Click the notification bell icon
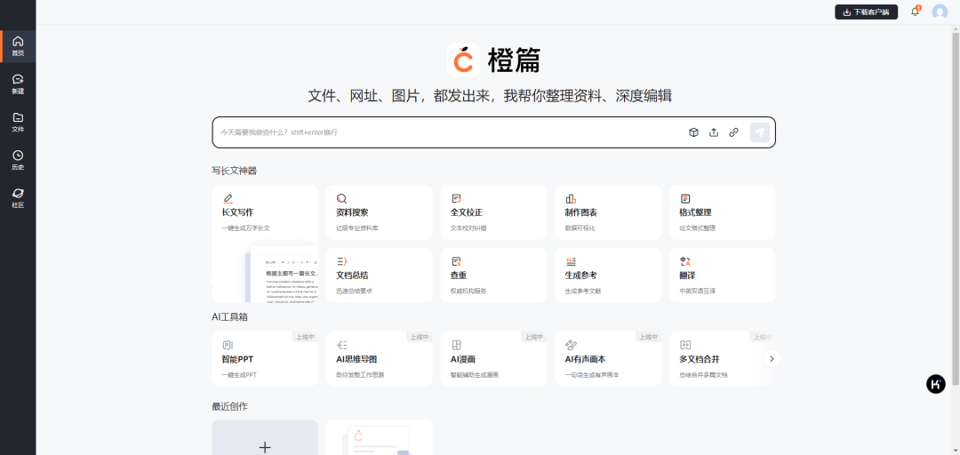The image size is (960, 455). (915, 12)
